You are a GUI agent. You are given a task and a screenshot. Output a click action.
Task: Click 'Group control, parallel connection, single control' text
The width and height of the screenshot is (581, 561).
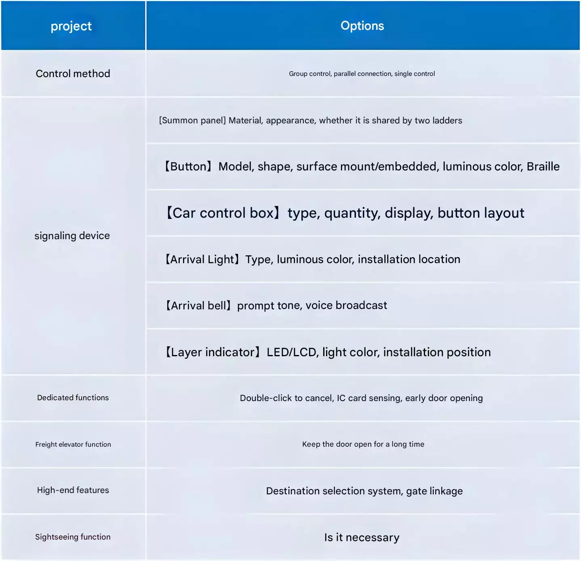pos(362,74)
